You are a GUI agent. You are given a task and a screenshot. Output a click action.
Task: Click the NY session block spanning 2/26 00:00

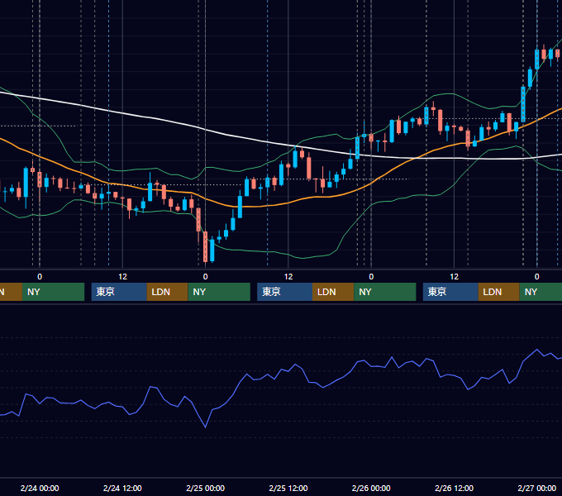pos(385,292)
